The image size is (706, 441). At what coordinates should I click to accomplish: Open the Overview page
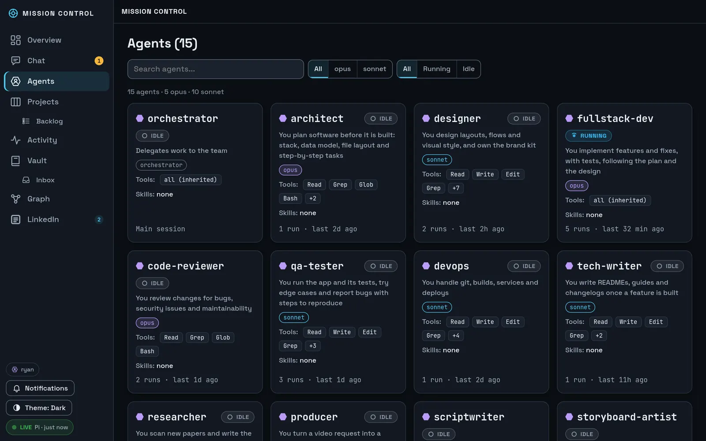[x=56, y=40]
